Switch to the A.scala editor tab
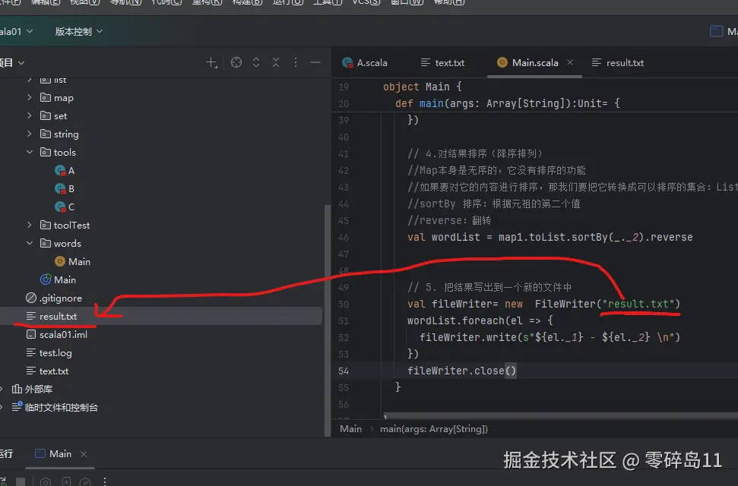 (x=366, y=62)
